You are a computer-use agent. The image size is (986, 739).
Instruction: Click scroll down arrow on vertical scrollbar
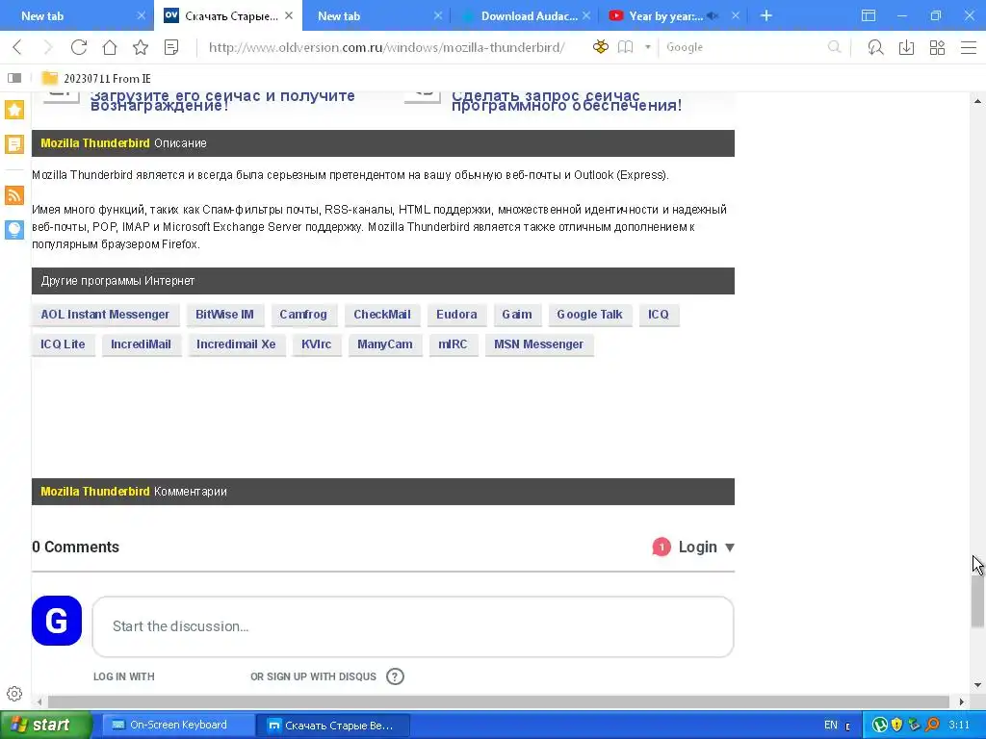977,685
